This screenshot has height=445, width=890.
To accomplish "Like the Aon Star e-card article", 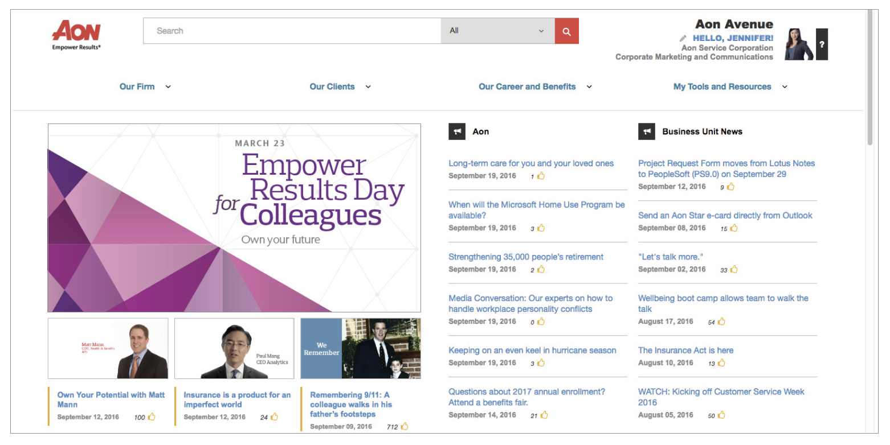I will coord(734,228).
